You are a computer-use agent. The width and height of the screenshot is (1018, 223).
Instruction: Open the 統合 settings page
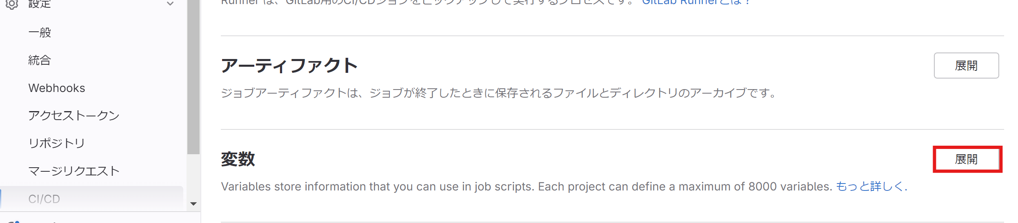tap(40, 60)
